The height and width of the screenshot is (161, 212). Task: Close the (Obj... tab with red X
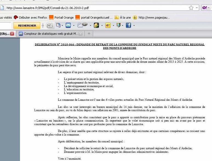coord(12,34)
